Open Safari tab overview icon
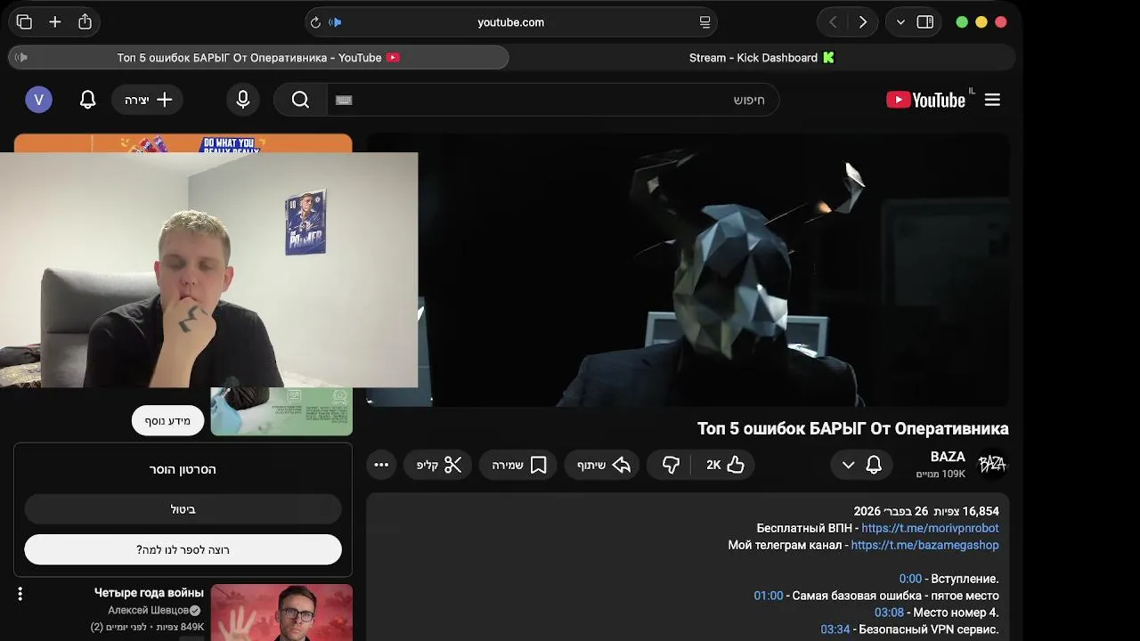Image resolution: width=1140 pixels, height=641 pixels. tap(24, 22)
